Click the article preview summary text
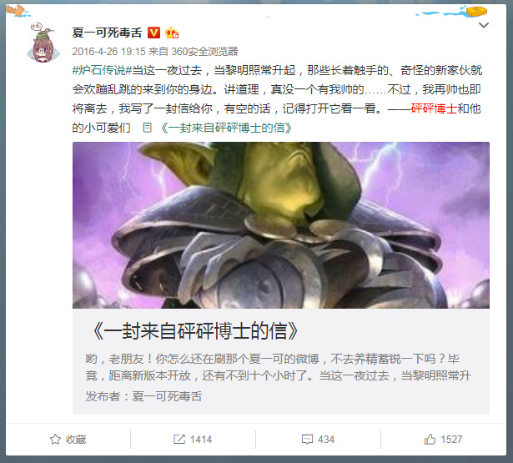 click(x=278, y=367)
